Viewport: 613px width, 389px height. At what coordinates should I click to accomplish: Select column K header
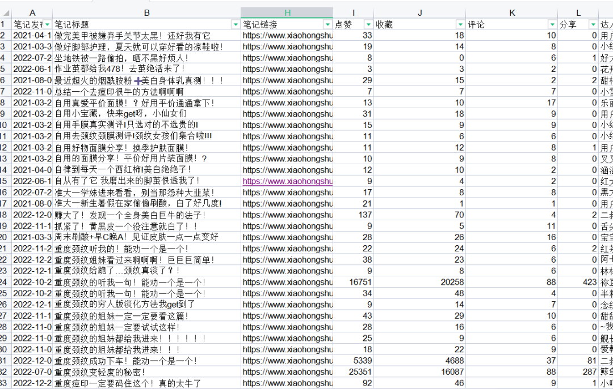pyautogui.click(x=512, y=13)
